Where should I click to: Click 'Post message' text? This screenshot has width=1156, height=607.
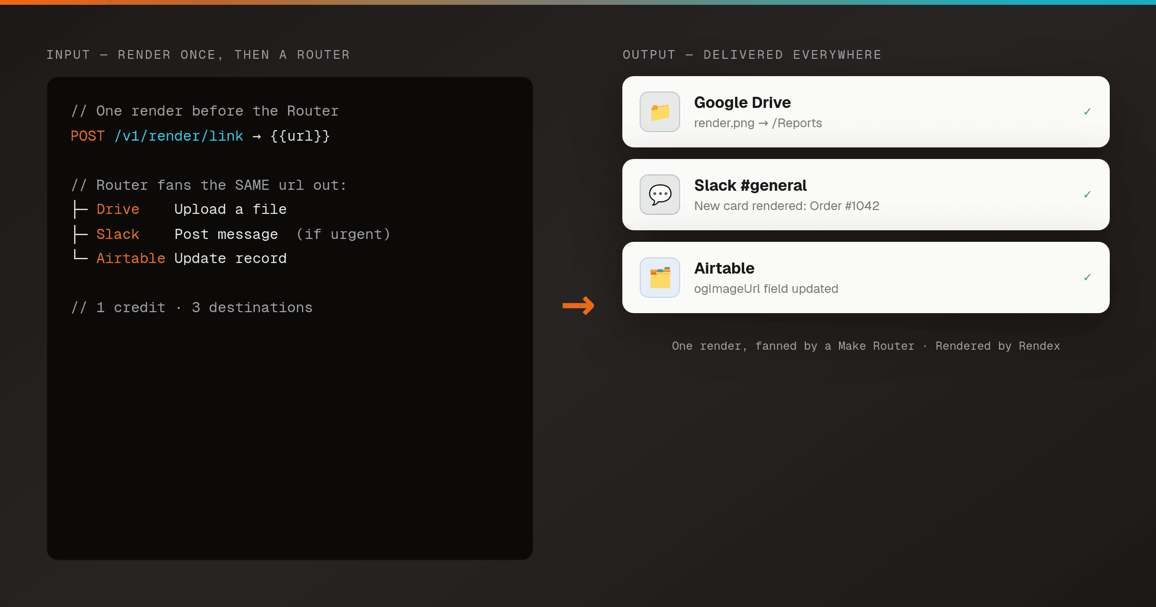[x=226, y=235]
